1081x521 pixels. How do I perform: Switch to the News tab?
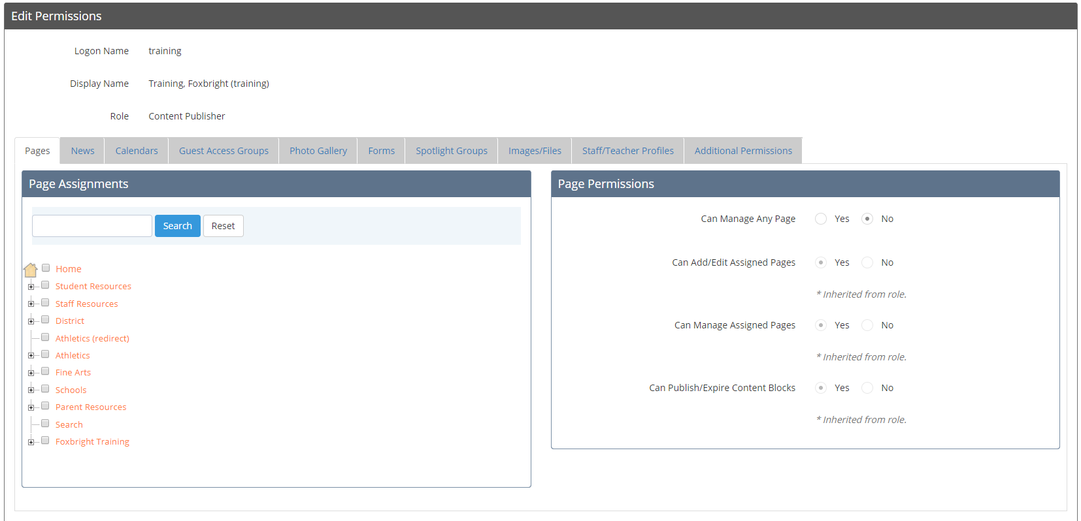(x=82, y=151)
